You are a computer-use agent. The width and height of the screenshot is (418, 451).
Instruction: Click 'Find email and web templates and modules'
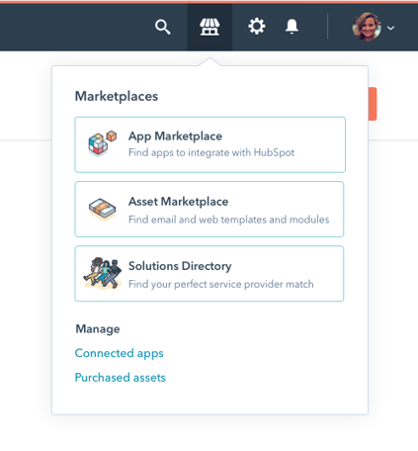[x=229, y=220]
